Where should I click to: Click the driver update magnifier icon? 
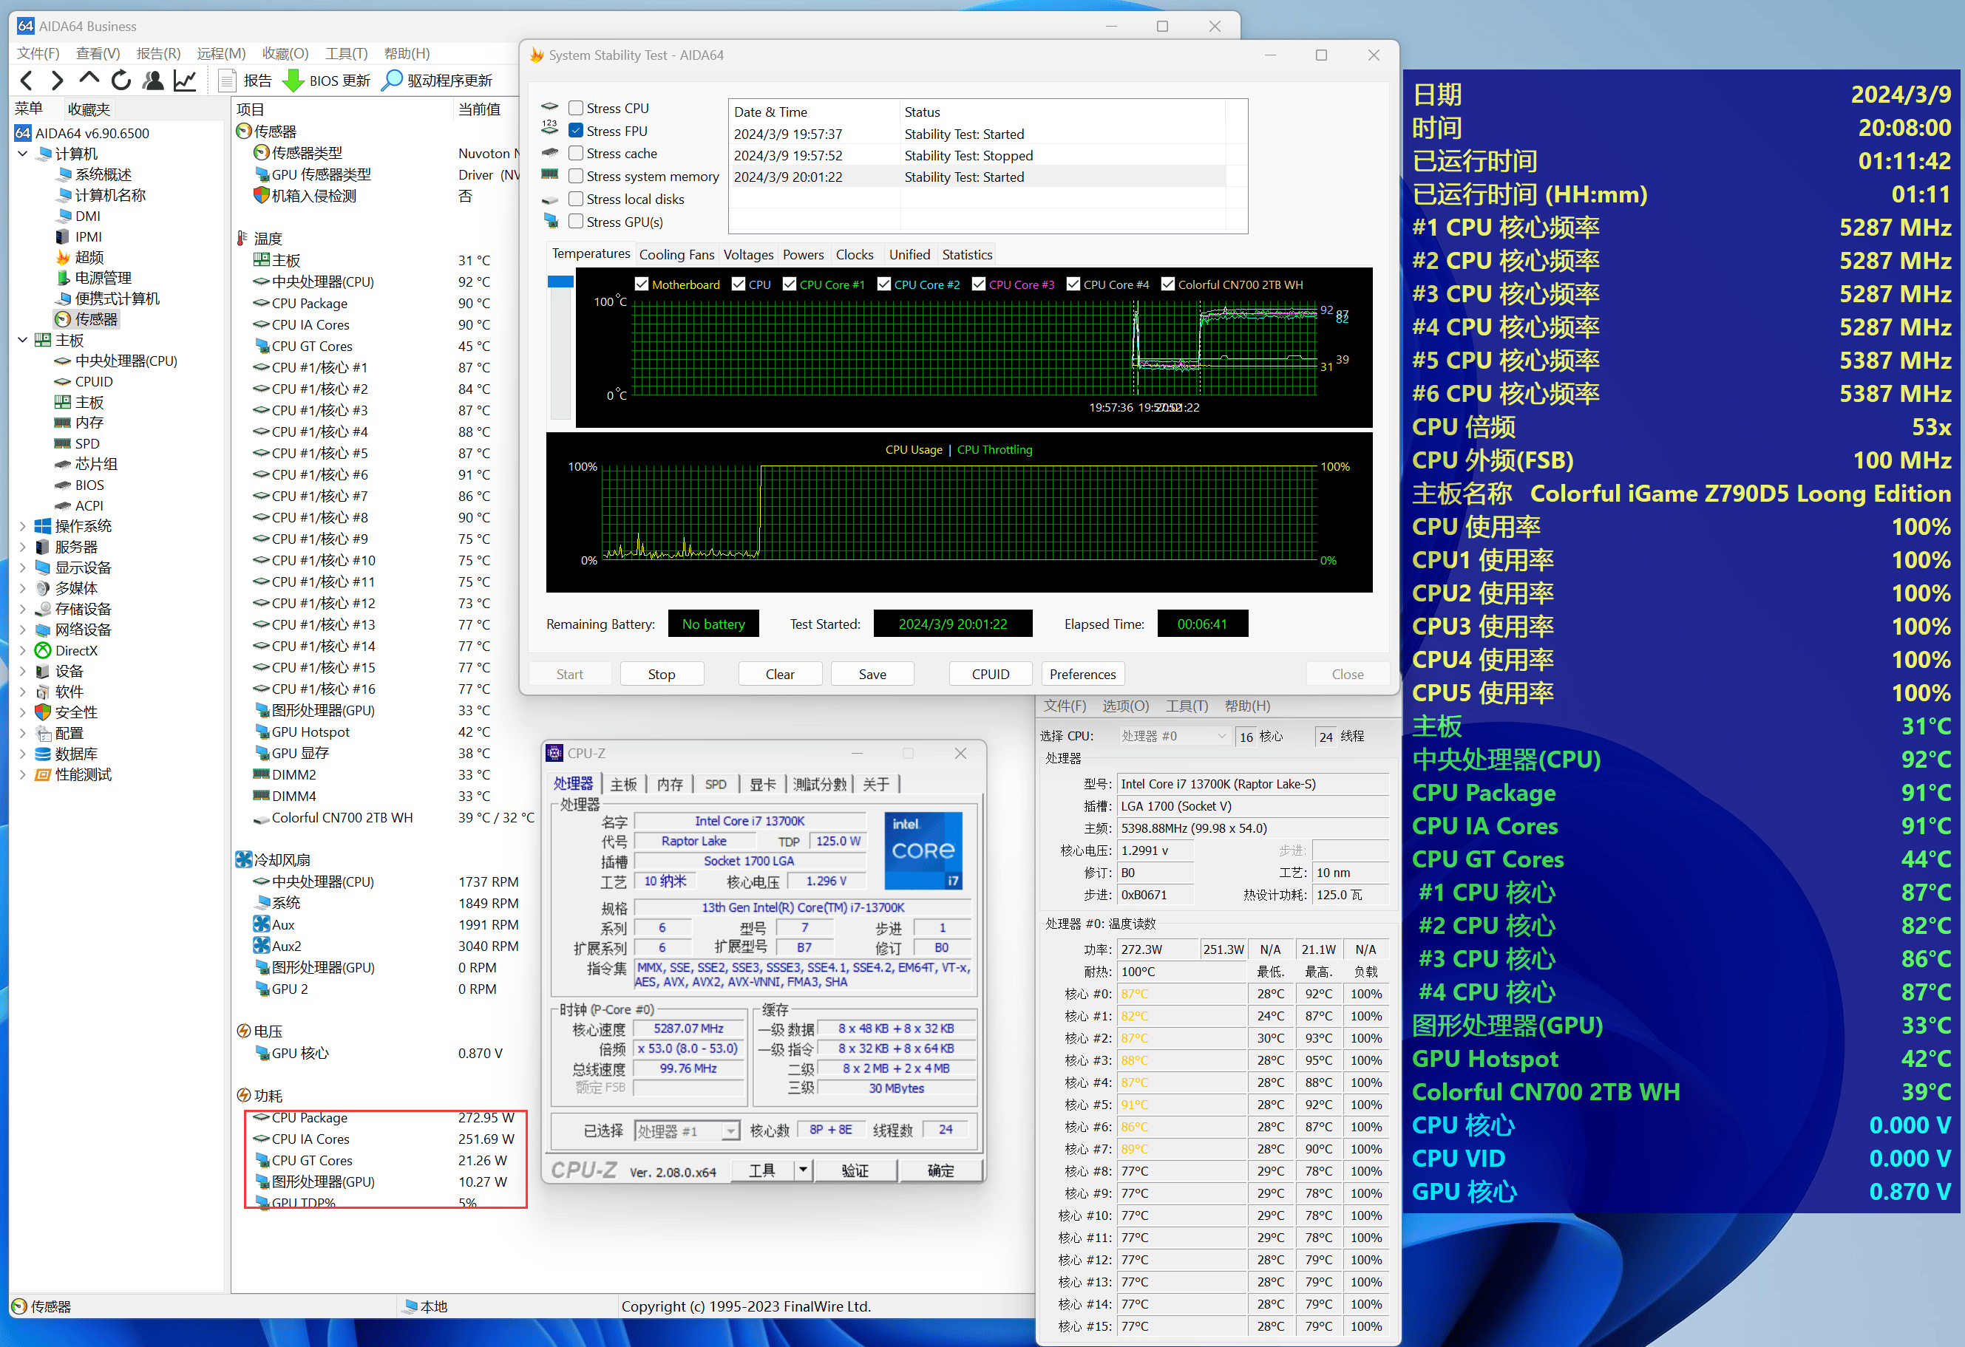(393, 81)
